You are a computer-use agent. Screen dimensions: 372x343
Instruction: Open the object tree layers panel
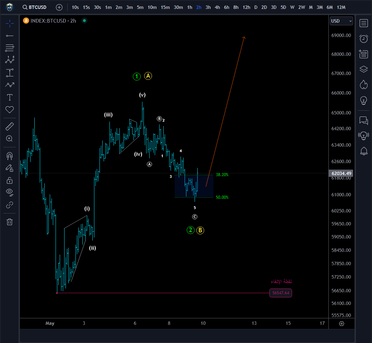[364, 69]
